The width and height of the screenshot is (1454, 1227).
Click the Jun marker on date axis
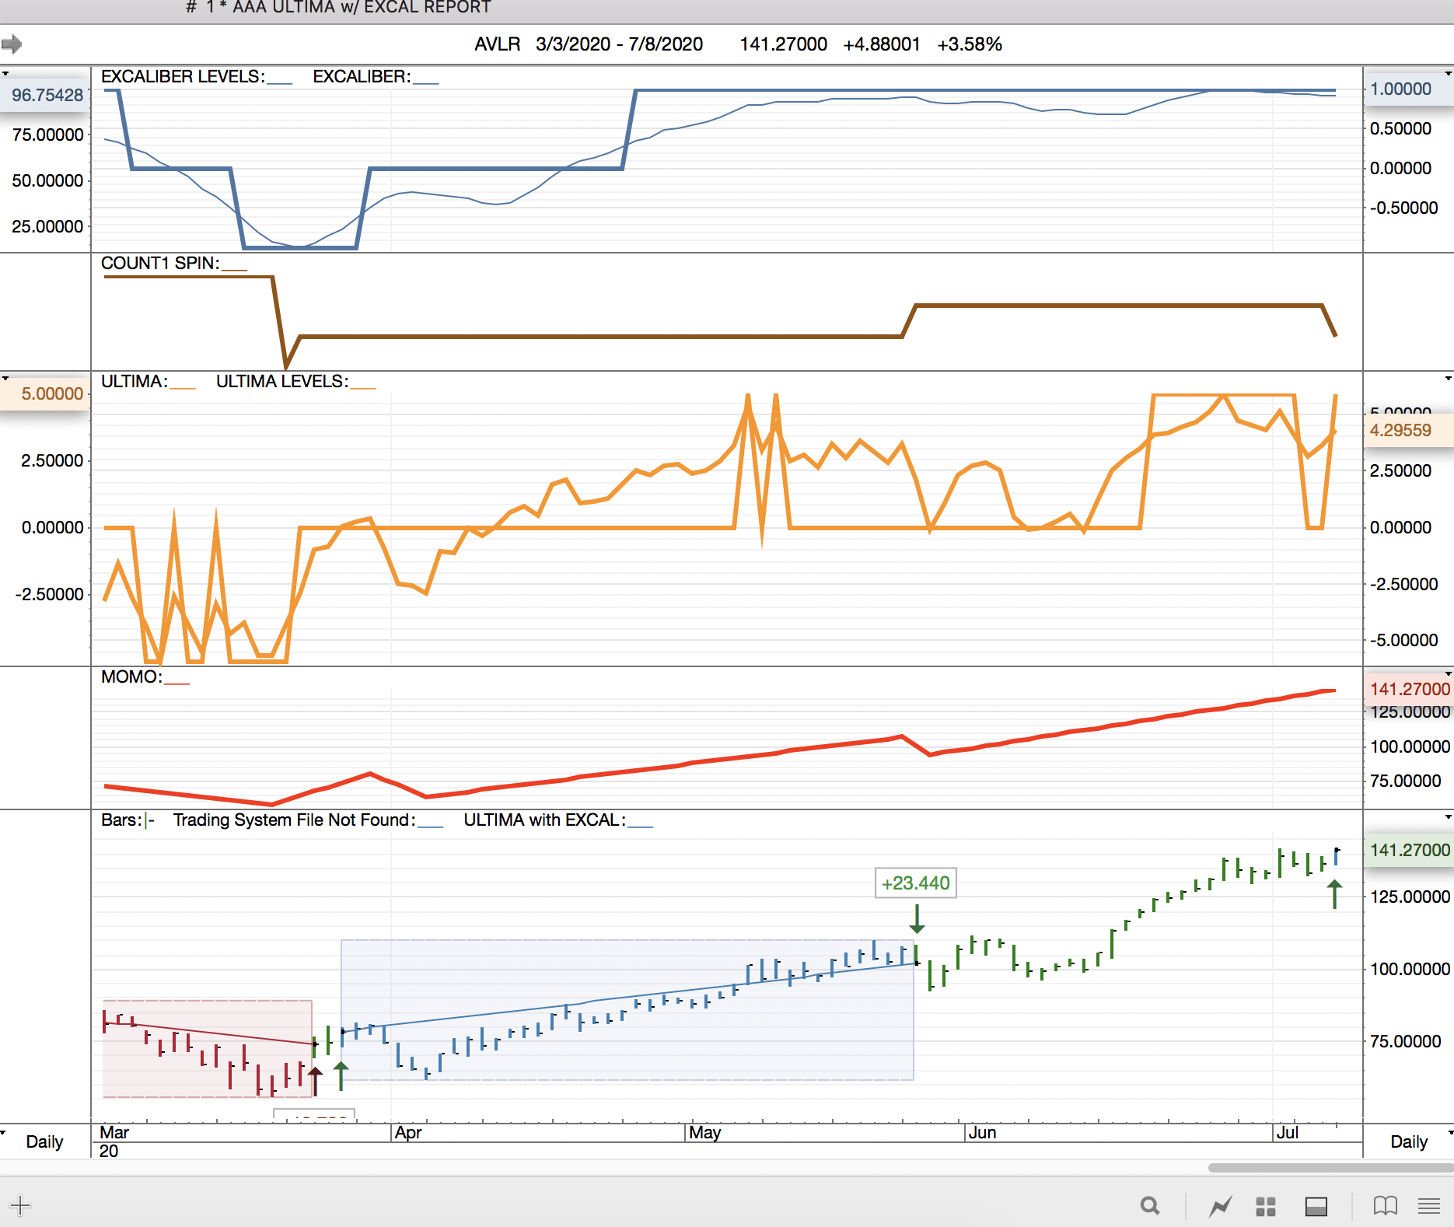pos(982,1132)
